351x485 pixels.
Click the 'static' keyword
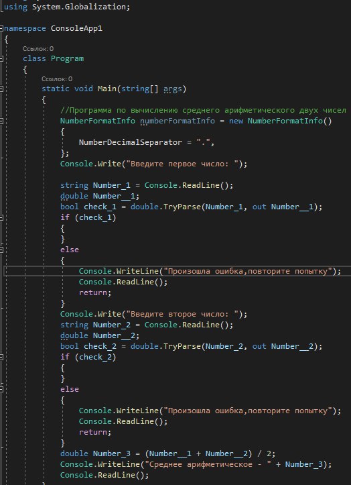point(56,89)
